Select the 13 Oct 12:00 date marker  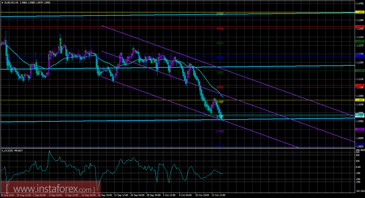tap(218, 195)
